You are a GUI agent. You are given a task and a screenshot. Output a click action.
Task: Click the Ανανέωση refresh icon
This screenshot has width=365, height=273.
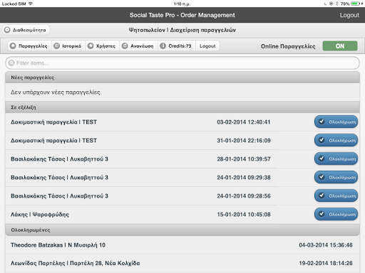[x=125, y=46]
